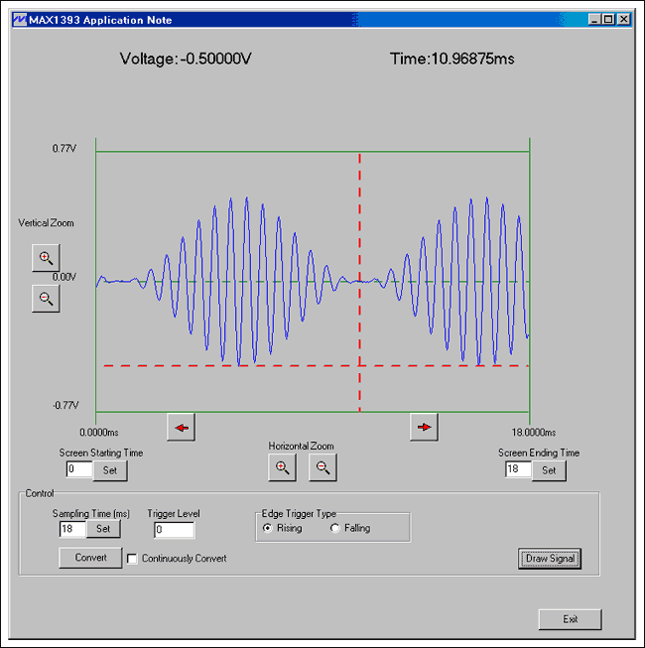The image size is (645, 648).
Task: Click the vertical zoom in magnifier
Action: coord(45,258)
